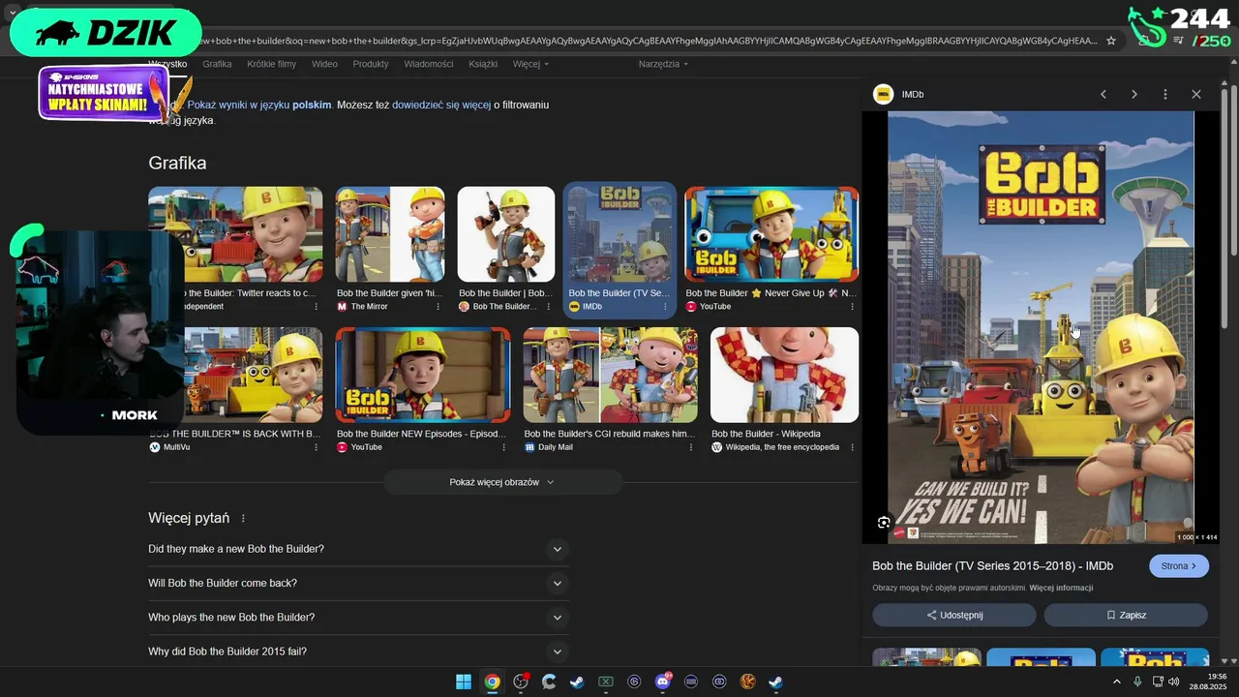The width and height of the screenshot is (1239, 697).
Task: Open 'Bob the Builder | Bob...' image thumbnail
Action: [x=506, y=234]
